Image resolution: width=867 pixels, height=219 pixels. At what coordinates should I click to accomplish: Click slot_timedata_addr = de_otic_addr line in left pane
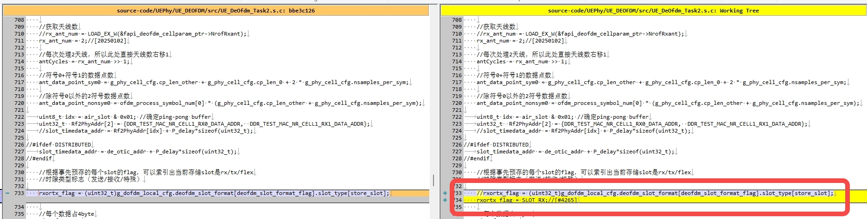click(138, 152)
